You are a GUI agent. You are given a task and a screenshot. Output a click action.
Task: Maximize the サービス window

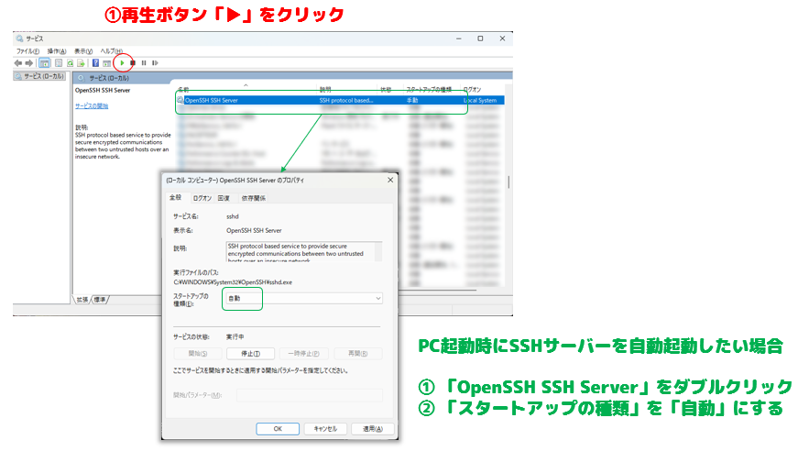pos(480,38)
